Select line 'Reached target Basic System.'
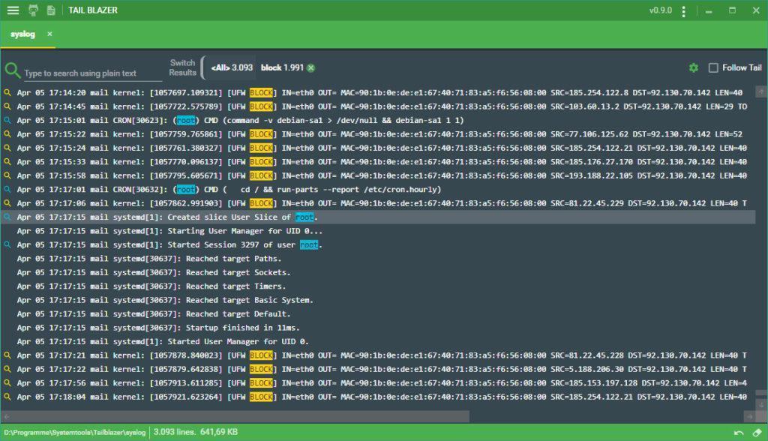Image resolution: width=768 pixels, height=441 pixels. pyautogui.click(x=378, y=300)
